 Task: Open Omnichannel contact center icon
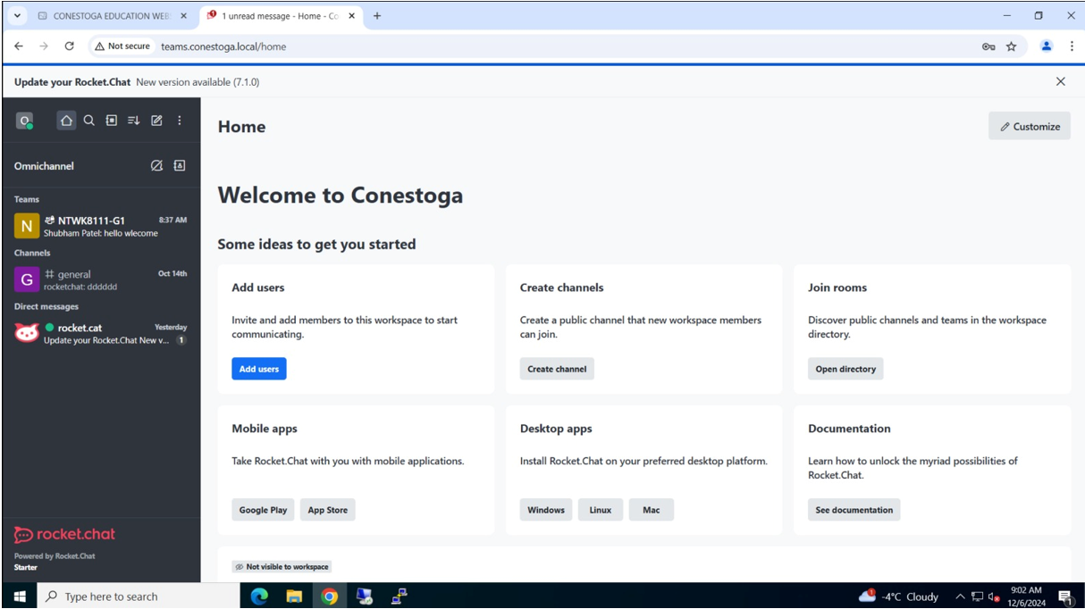179,166
